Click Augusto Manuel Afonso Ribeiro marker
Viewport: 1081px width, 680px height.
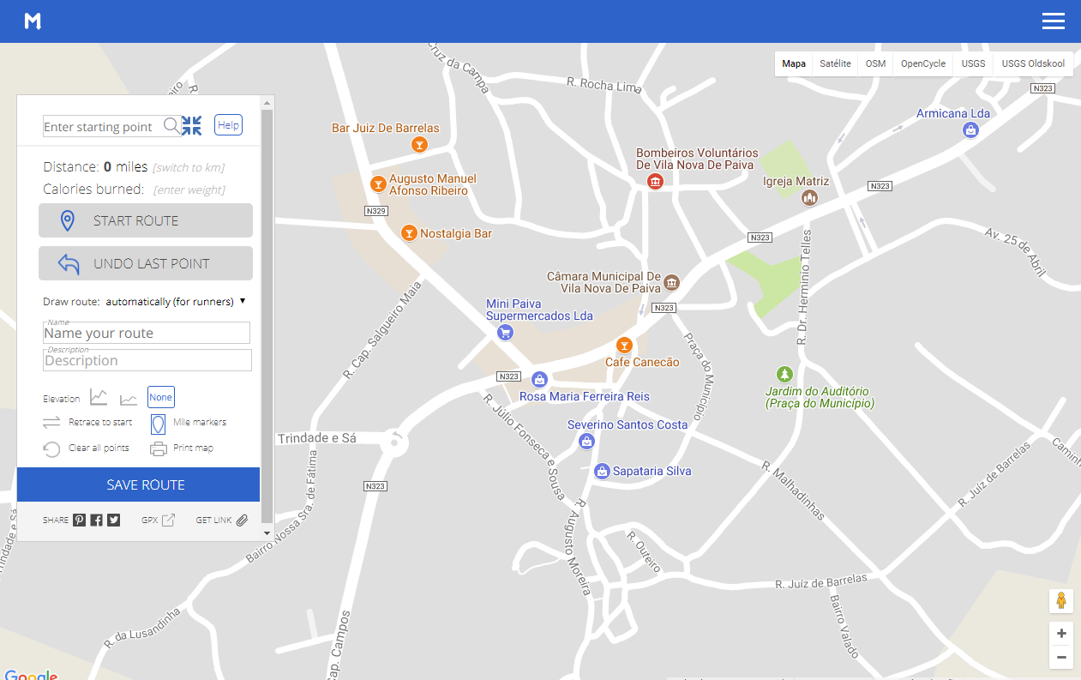click(x=377, y=184)
